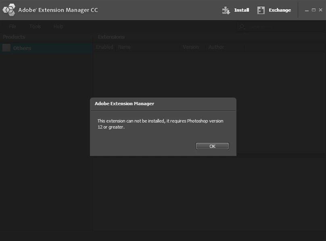Click the Extensions panel heading

pos(111,37)
